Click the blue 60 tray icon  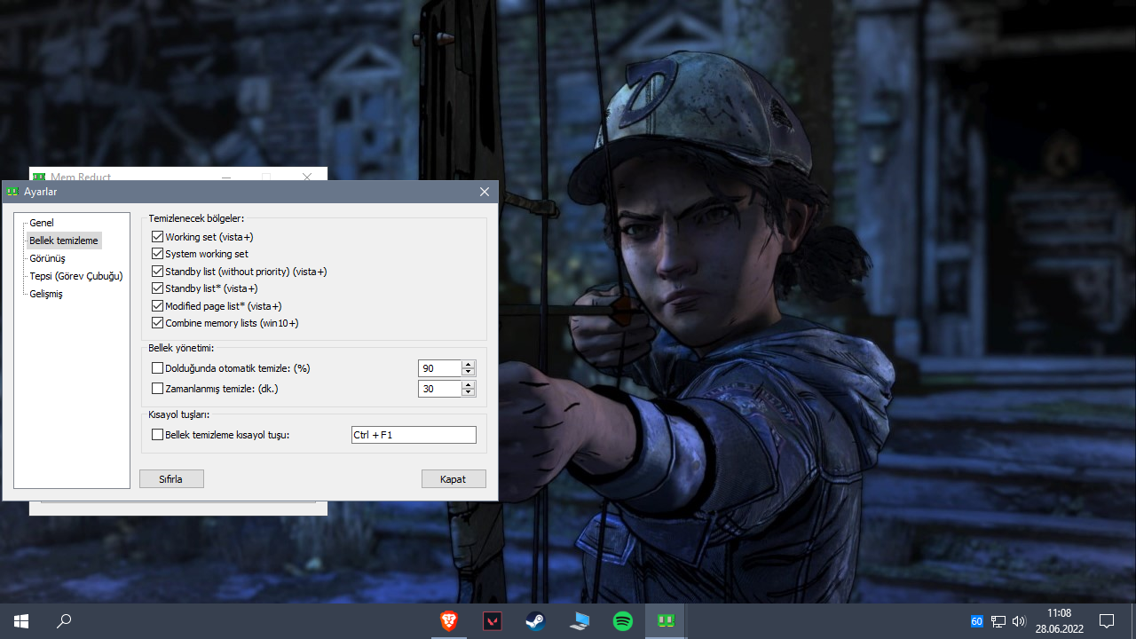(976, 621)
